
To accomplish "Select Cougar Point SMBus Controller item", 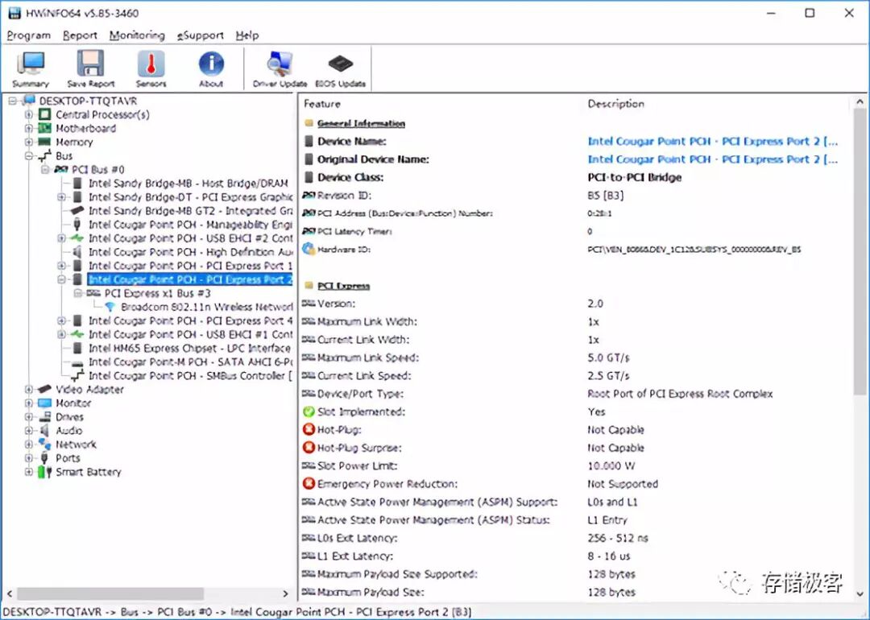I will [x=190, y=375].
